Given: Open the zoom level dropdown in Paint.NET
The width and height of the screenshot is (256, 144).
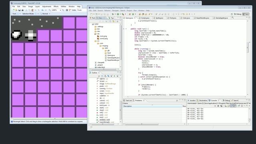Looking at the screenshot, I should tap(60, 10).
